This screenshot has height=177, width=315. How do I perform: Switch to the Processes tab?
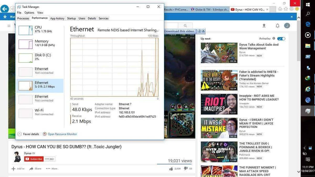pos(23,18)
